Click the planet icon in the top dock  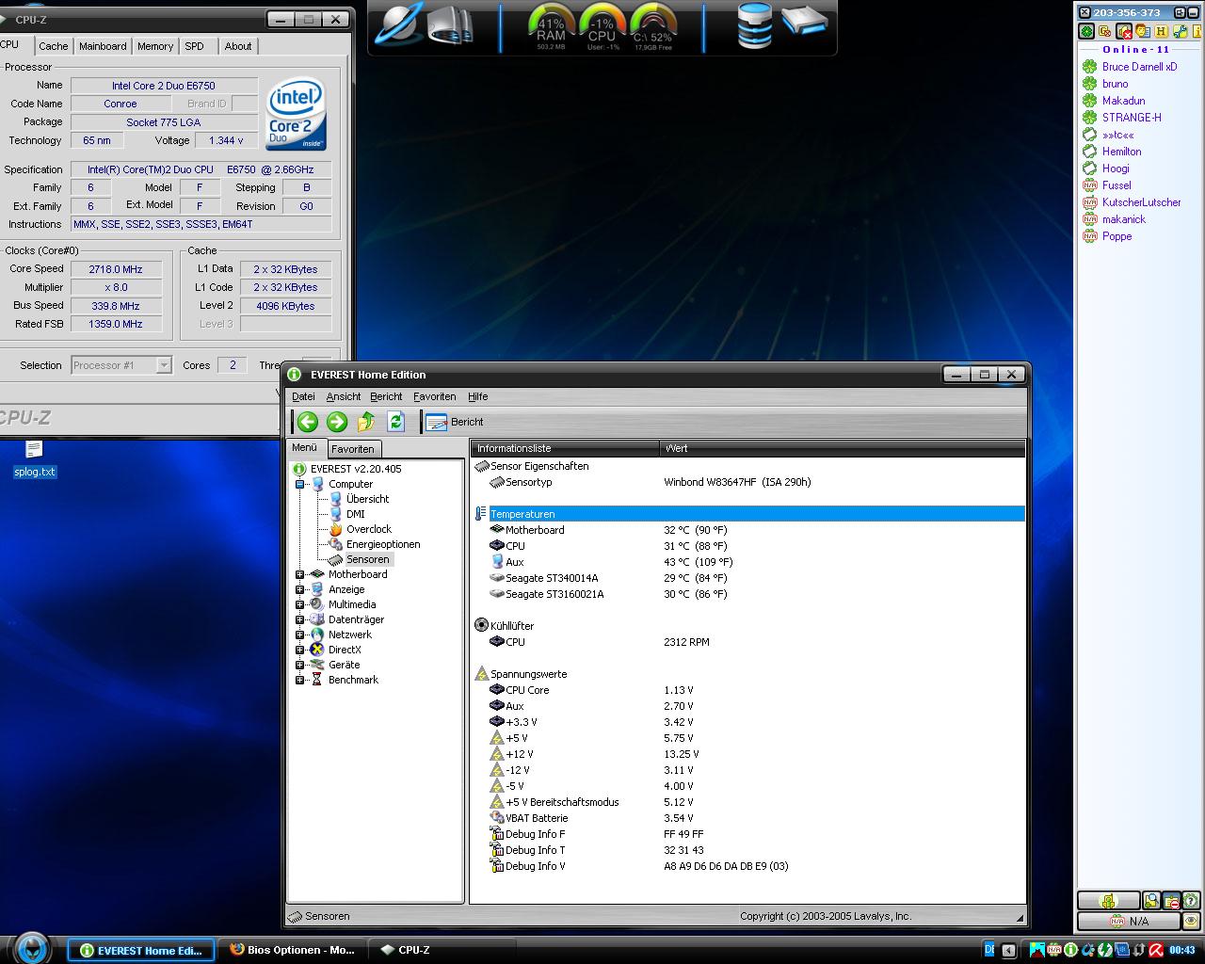click(398, 25)
